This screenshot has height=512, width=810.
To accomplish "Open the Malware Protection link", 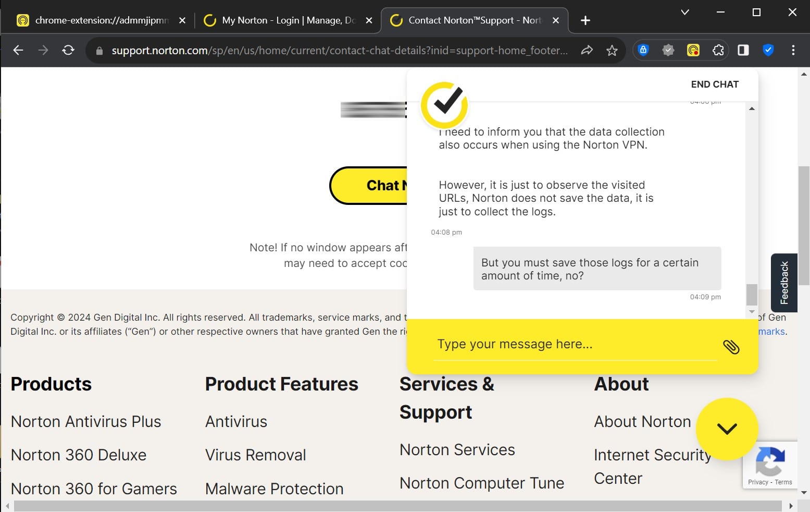I will point(274,489).
